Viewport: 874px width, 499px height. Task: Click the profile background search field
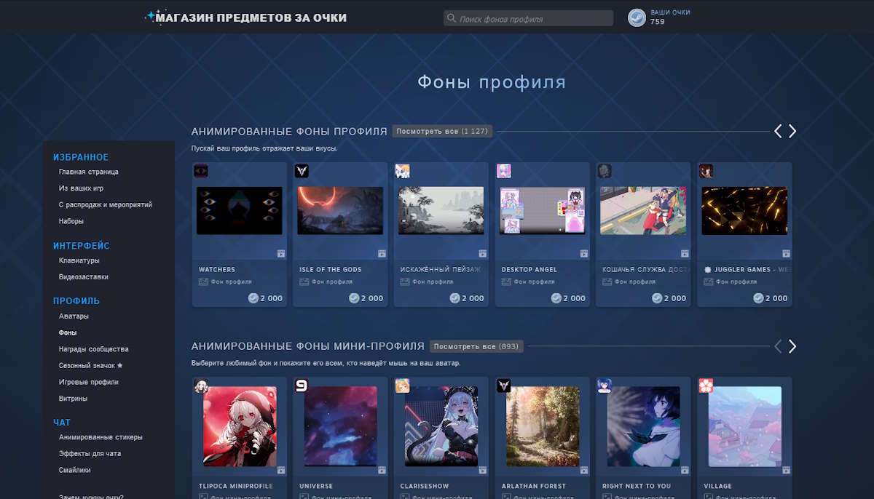pyautogui.click(x=528, y=18)
